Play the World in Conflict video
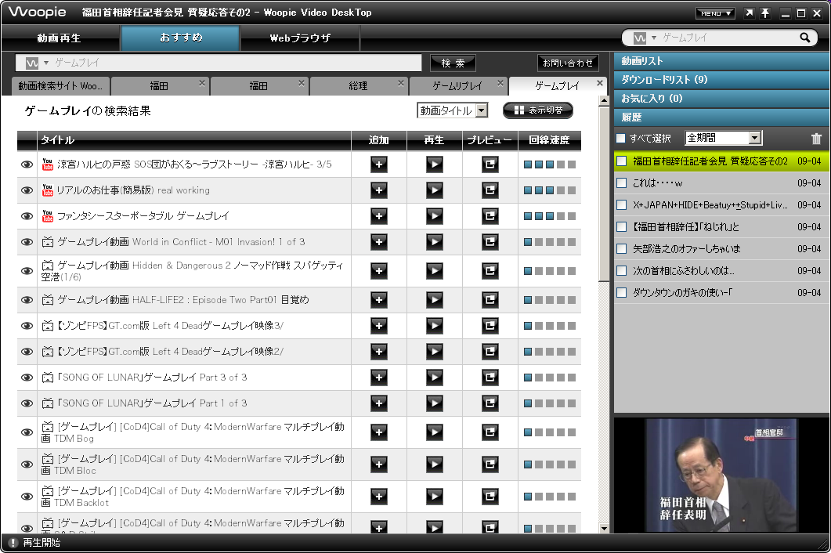The image size is (831, 553). (434, 242)
